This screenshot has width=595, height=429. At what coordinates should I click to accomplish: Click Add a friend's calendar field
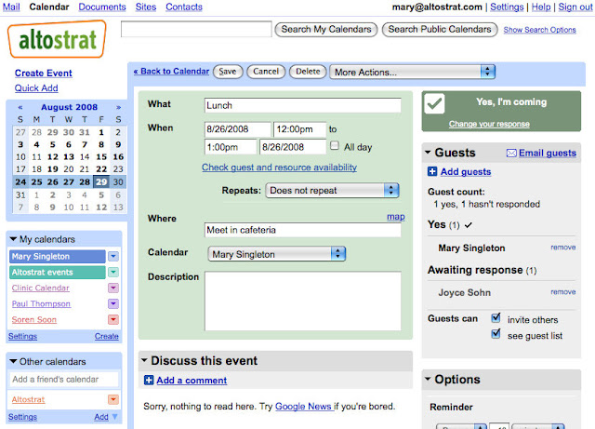pos(63,380)
